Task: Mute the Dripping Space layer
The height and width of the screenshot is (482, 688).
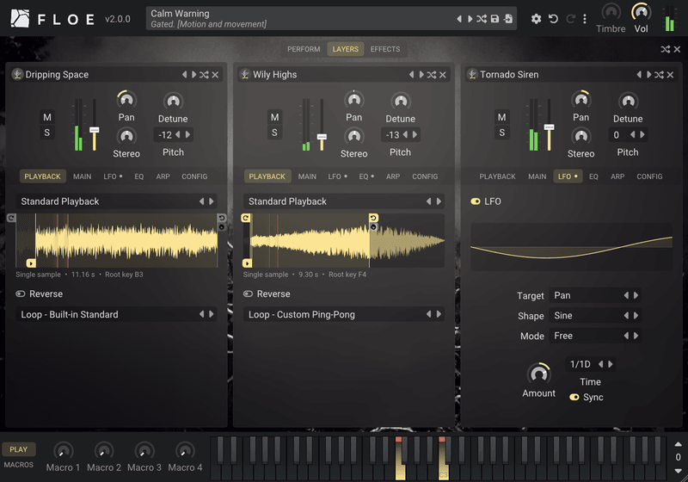Action: pyautogui.click(x=47, y=117)
